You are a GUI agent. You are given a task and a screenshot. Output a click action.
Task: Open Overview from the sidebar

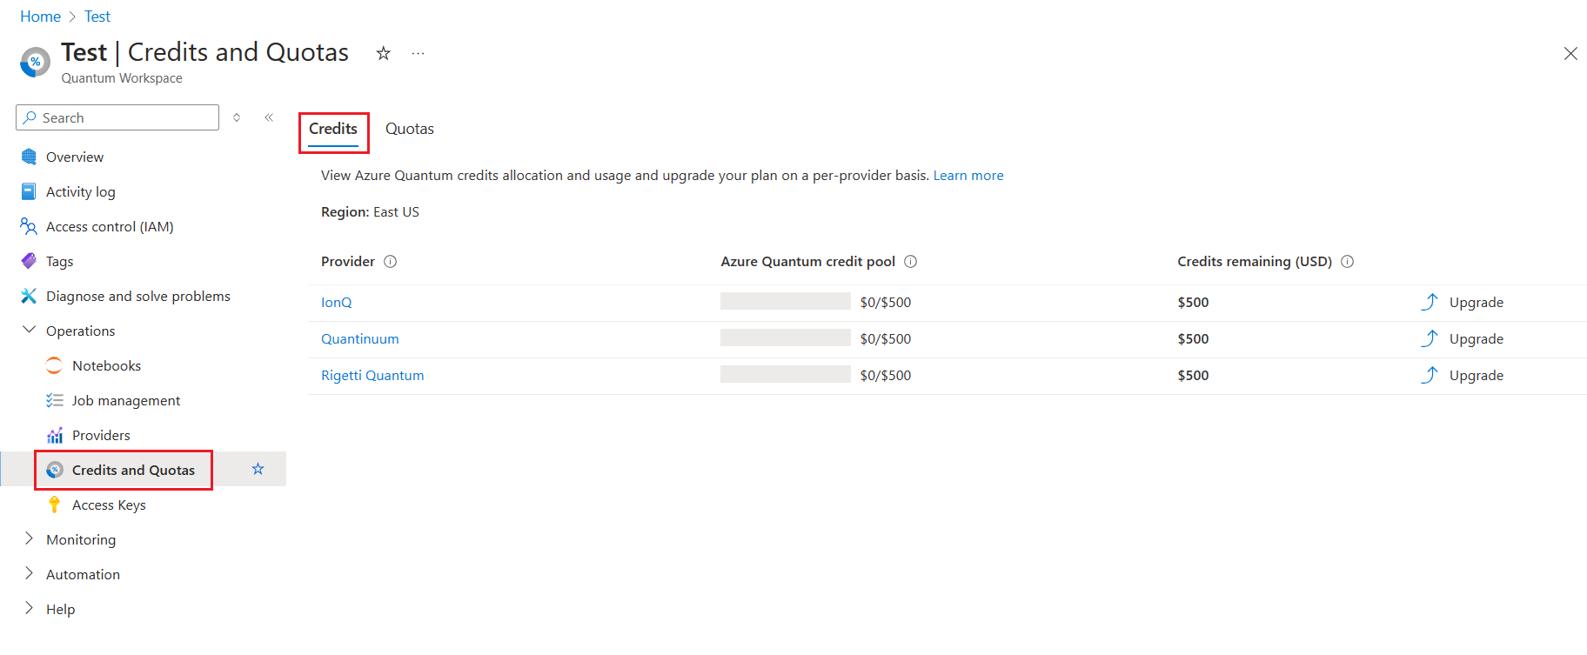[x=75, y=157]
